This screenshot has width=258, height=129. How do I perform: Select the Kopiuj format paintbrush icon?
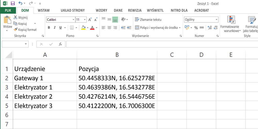(15, 30)
